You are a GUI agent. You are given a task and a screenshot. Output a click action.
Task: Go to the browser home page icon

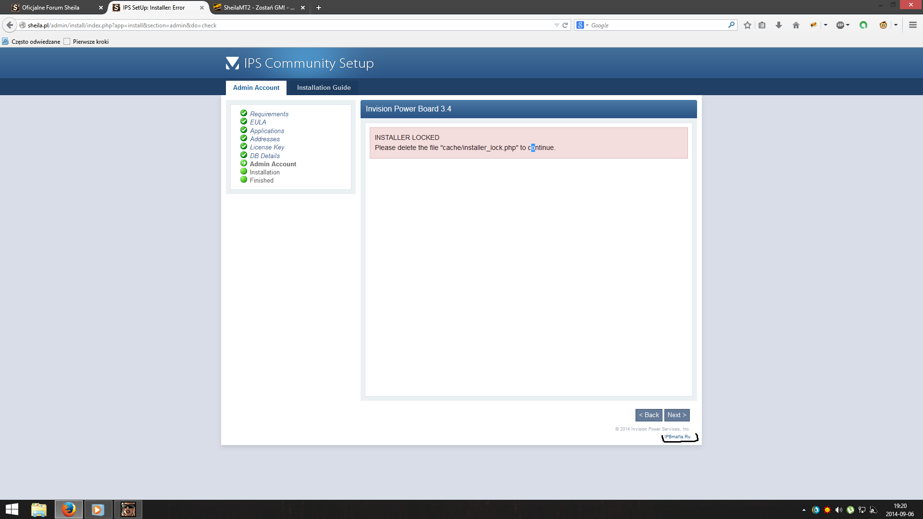(x=796, y=25)
